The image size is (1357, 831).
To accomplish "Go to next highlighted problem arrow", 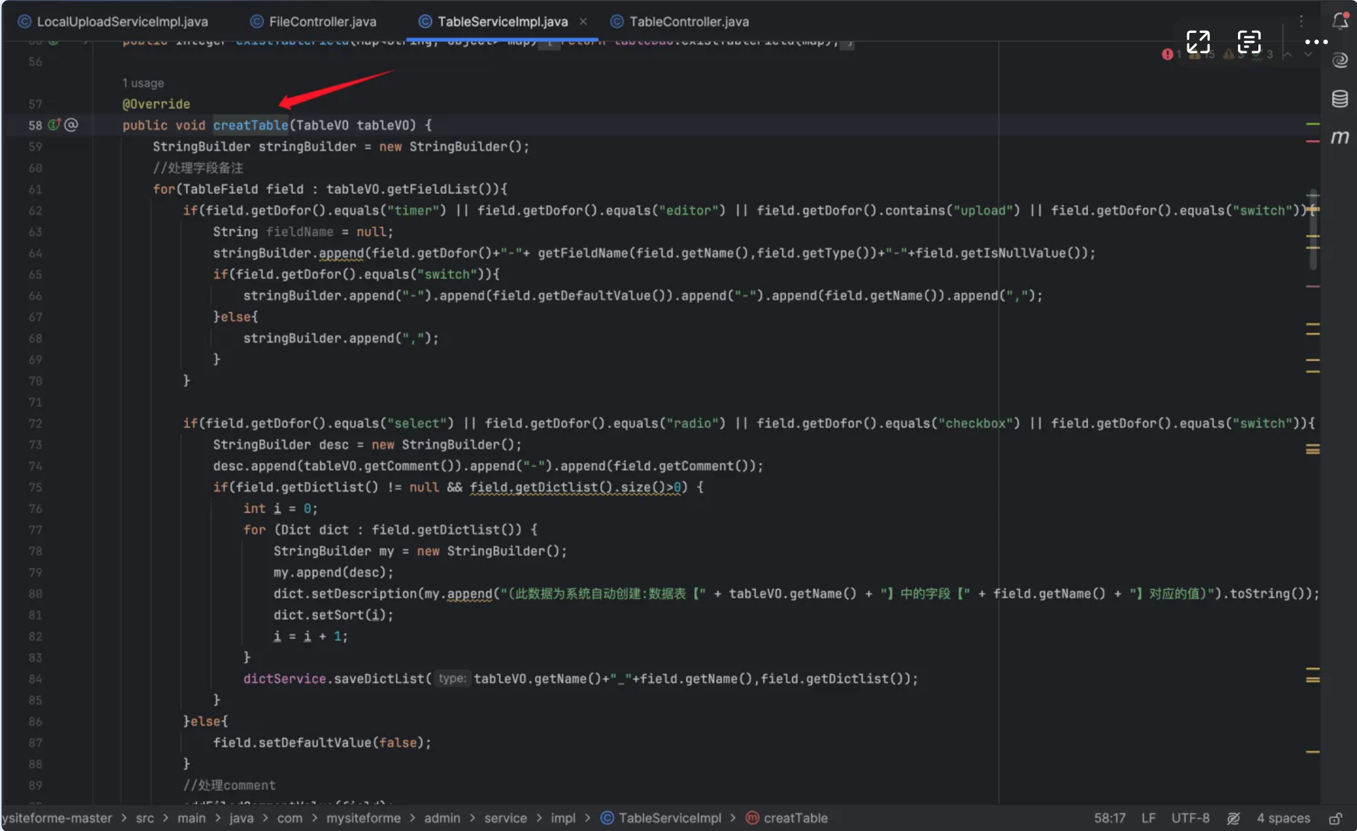I will (1308, 55).
